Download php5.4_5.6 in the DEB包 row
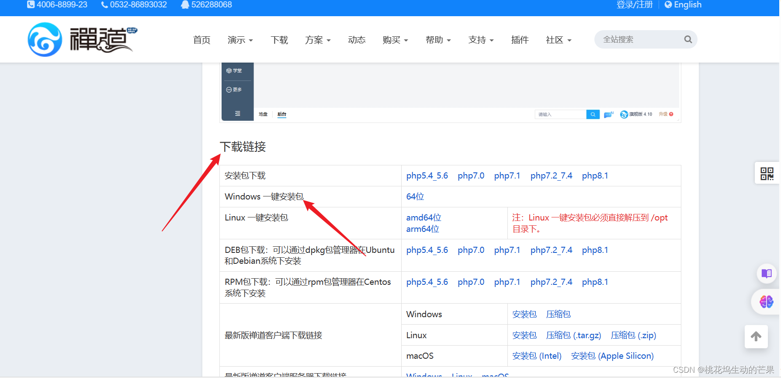The image size is (781, 378). (x=427, y=250)
